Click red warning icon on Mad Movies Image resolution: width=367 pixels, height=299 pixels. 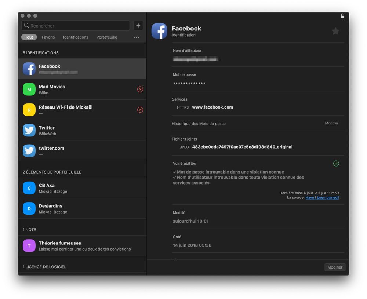click(x=140, y=90)
